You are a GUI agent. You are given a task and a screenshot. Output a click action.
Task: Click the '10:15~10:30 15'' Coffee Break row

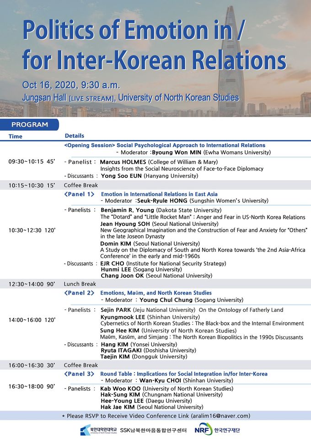click(155, 185)
